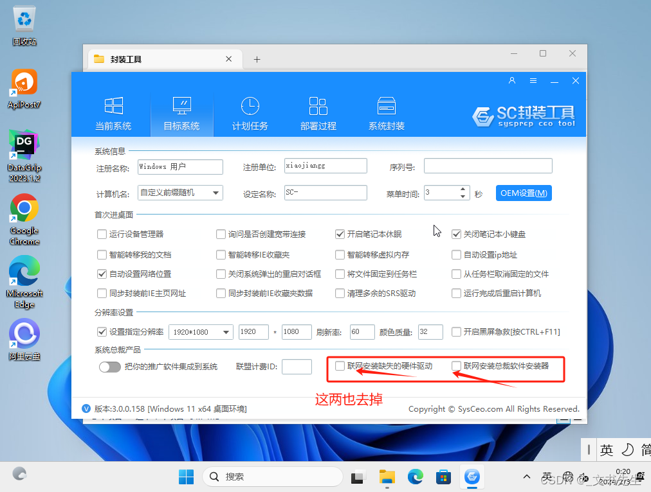Toggle 把你的推广软件集成到系统 switch

point(109,367)
